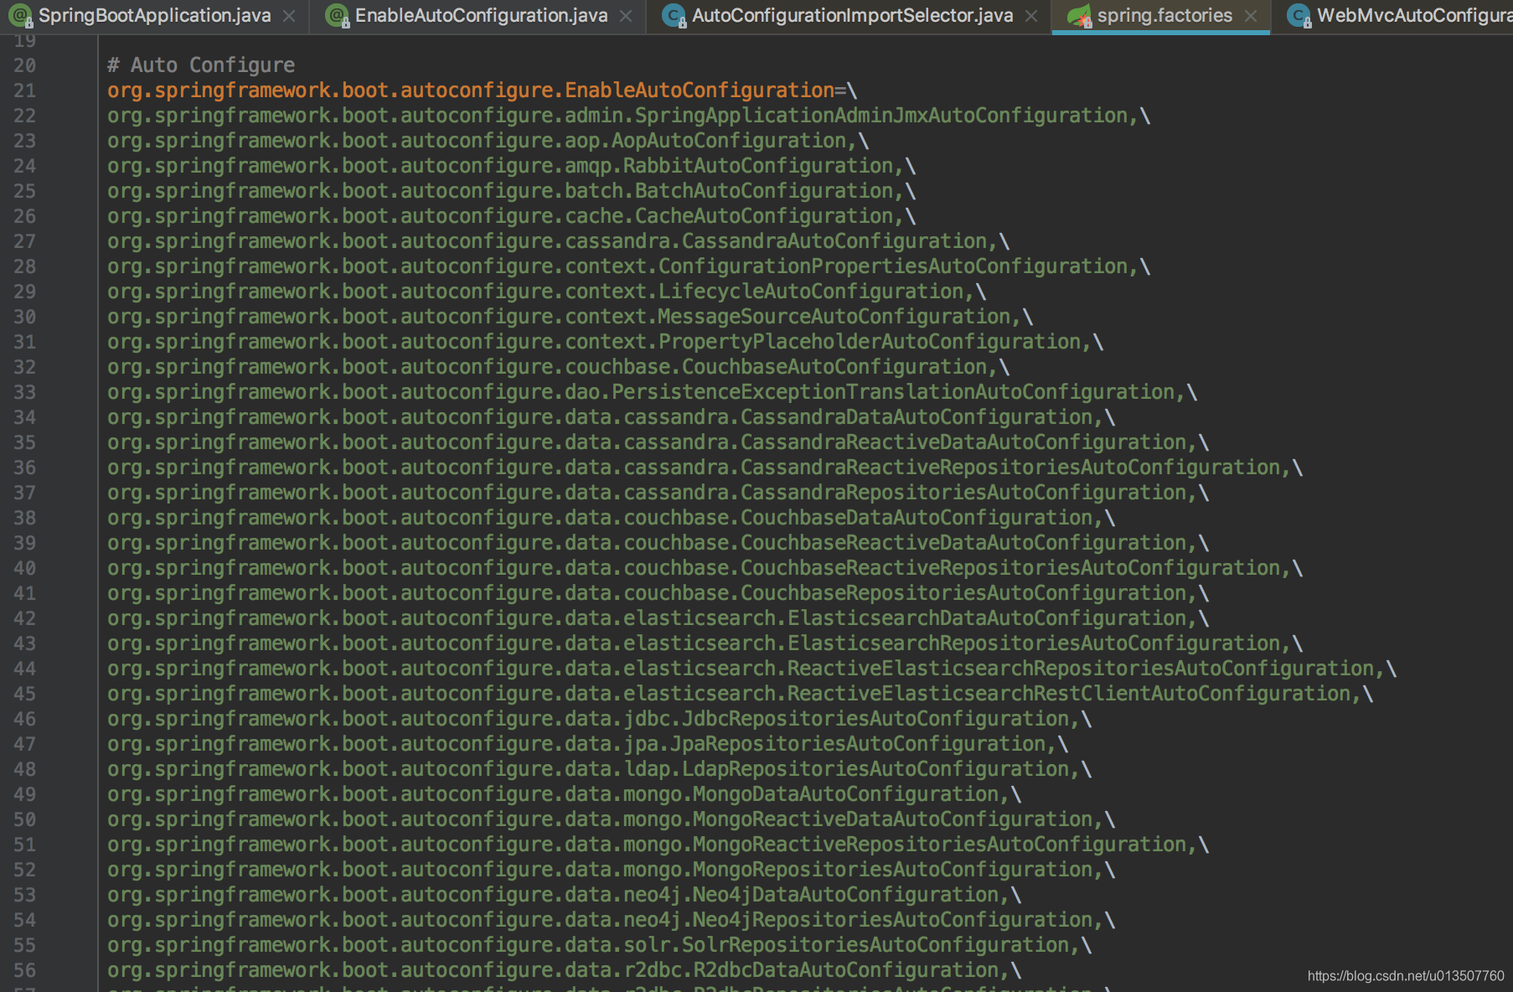Click the CassandraReactiveRepositoriesAutoConfiguration line

[x=705, y=468]
